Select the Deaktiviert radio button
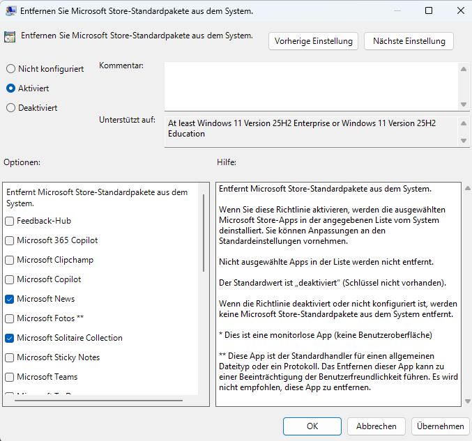Viewport: 472px width, 441px height. [x=10, y=108]
